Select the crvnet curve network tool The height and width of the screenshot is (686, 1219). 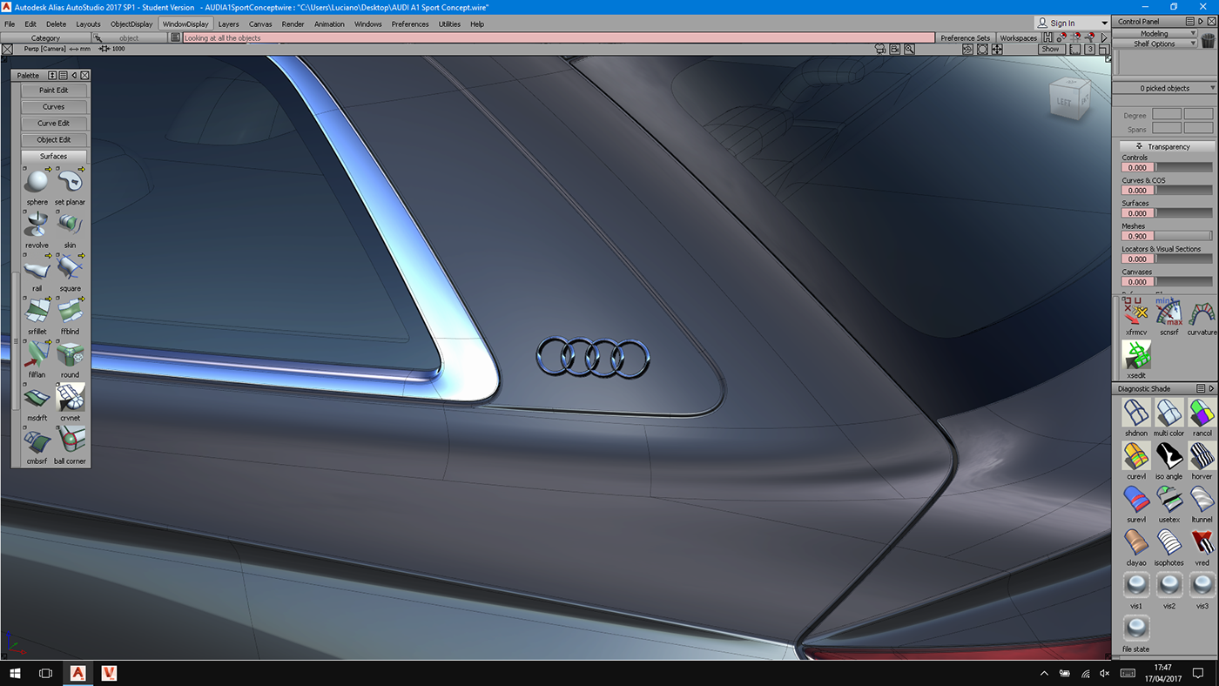click(x=70, y=397)
